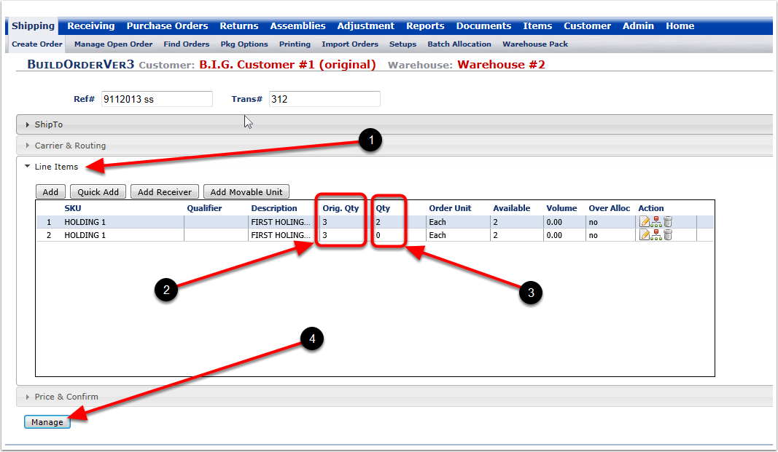Click the Quick Add button

click(x=98, y=191)
